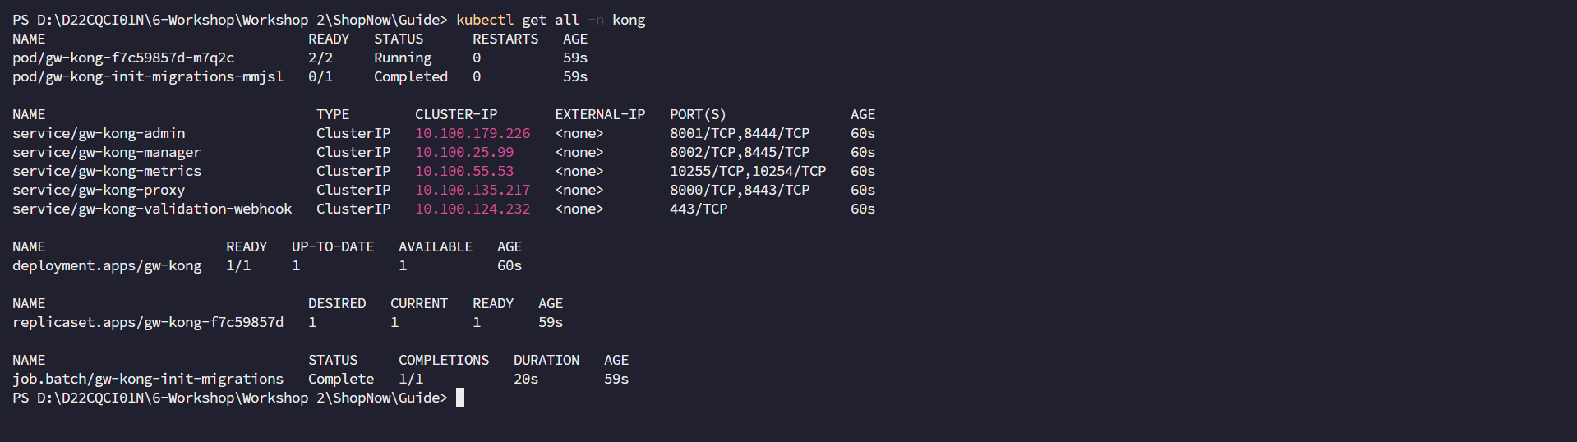Viewport: 1577px width, 442px height.
Task: Click the cluster IP 10.100.25.99
Action: point(464,152)
